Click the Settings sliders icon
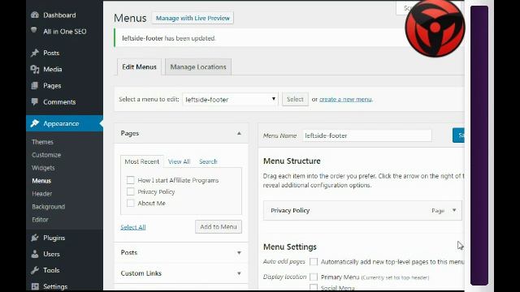The height and width of the screenshot is (292, 520). 35,286
